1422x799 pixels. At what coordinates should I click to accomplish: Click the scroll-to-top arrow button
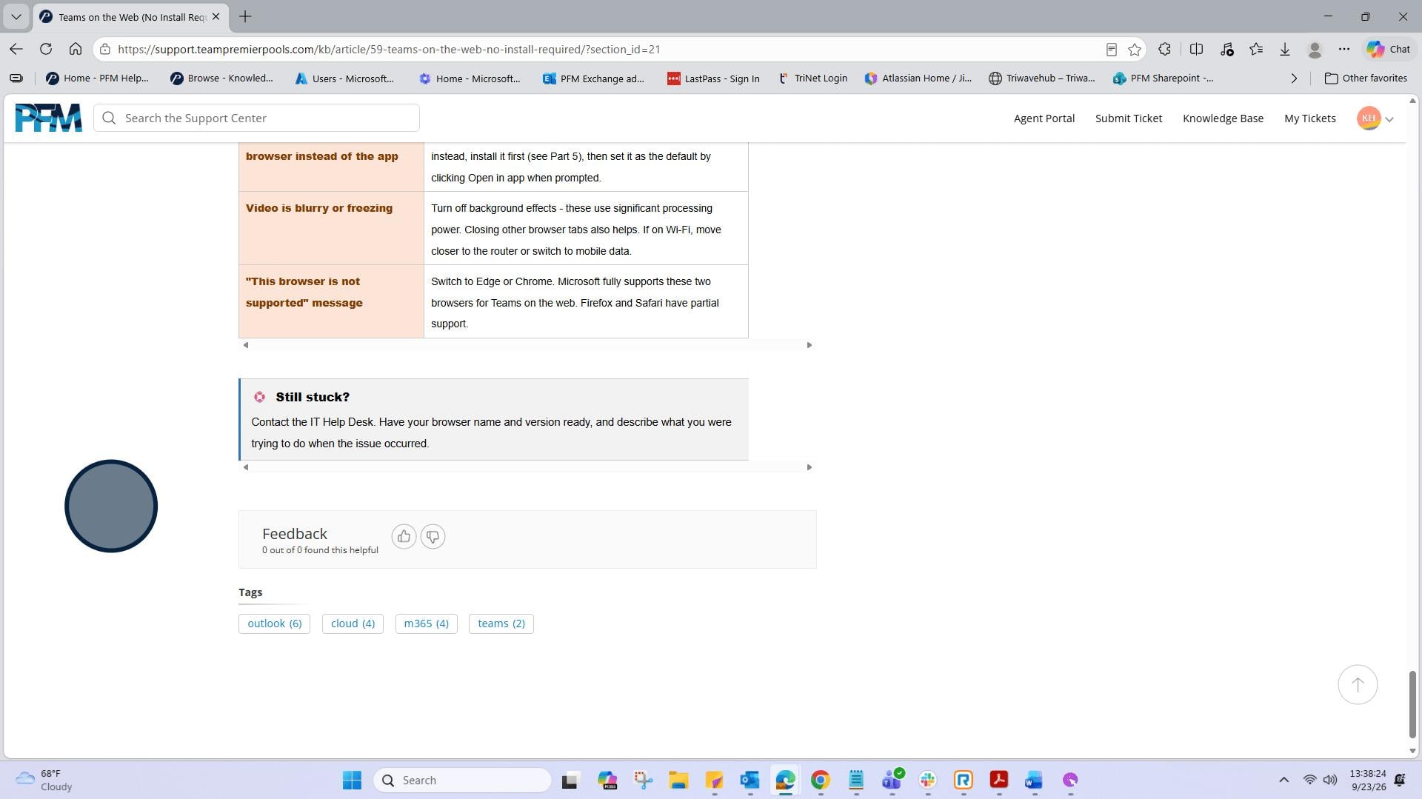1358,684
